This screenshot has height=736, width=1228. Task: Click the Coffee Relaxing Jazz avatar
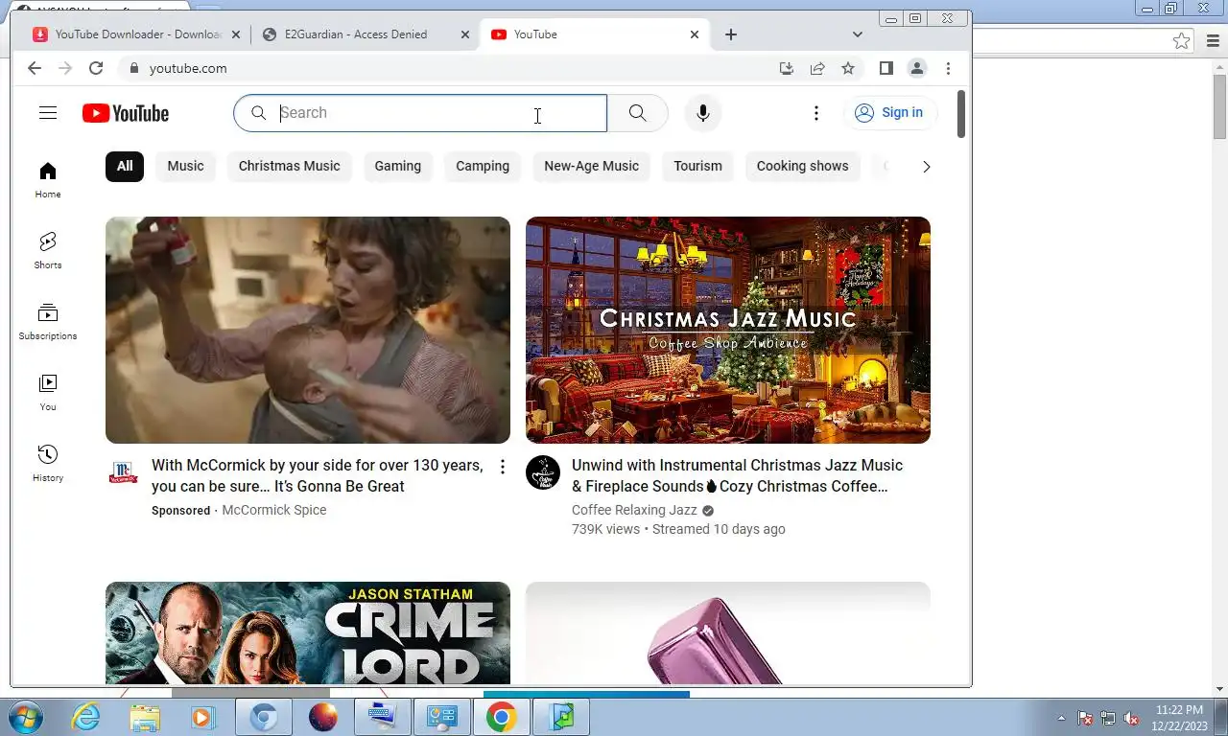(543, 472)
